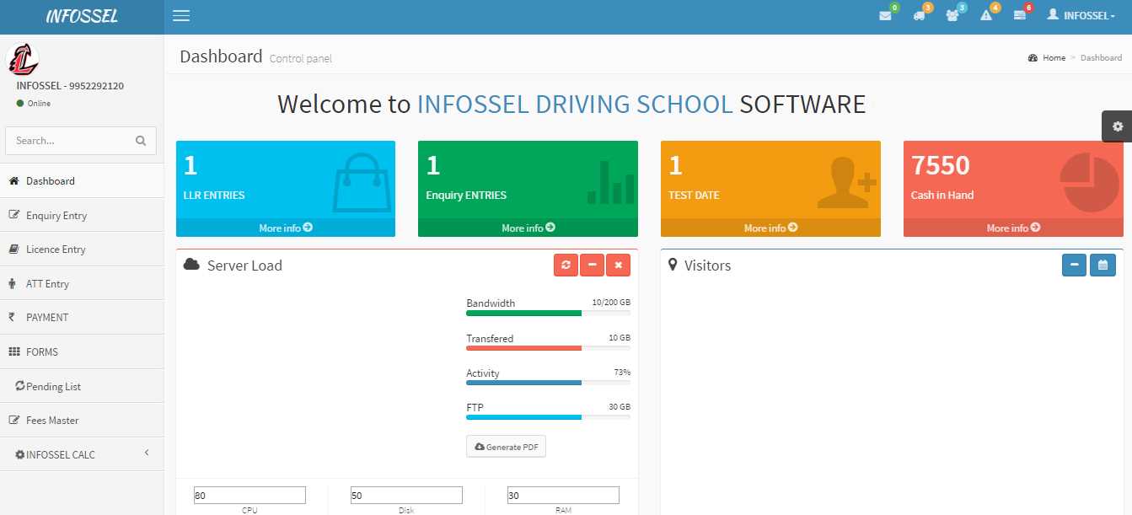
Task: Click the FTP progress bar
Action: 548,417
